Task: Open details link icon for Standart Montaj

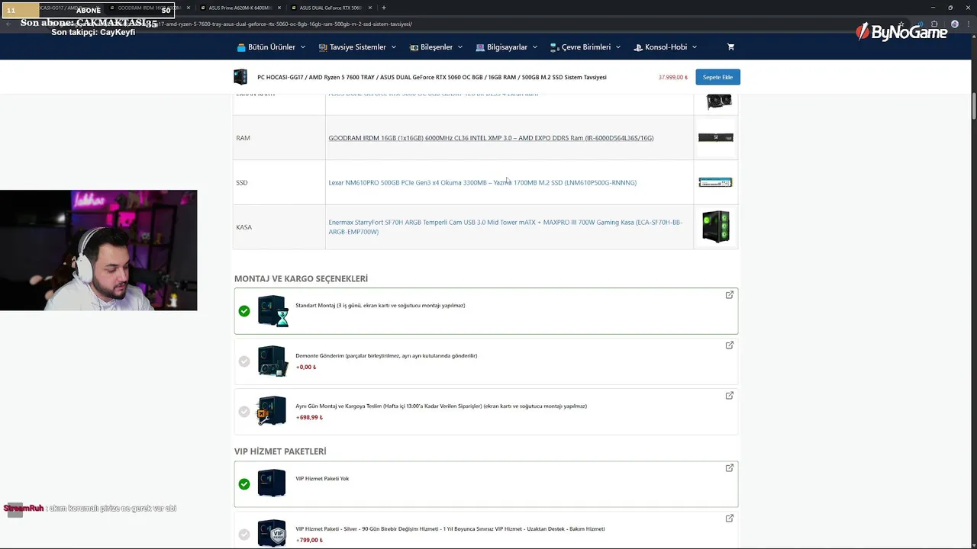Action: 730,294
